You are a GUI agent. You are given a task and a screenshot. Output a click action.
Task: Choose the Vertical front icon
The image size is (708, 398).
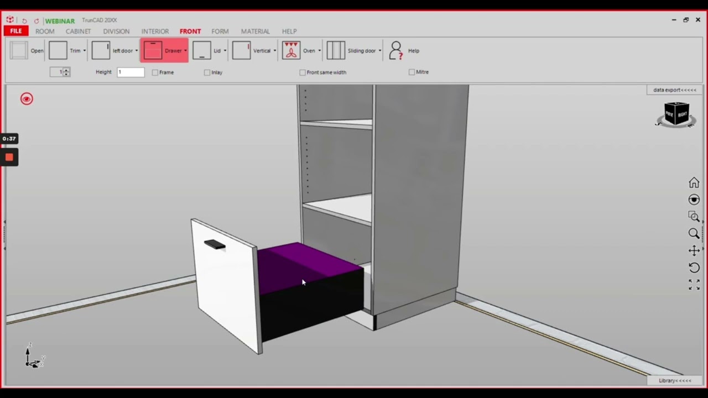click(x=241, y=50)
